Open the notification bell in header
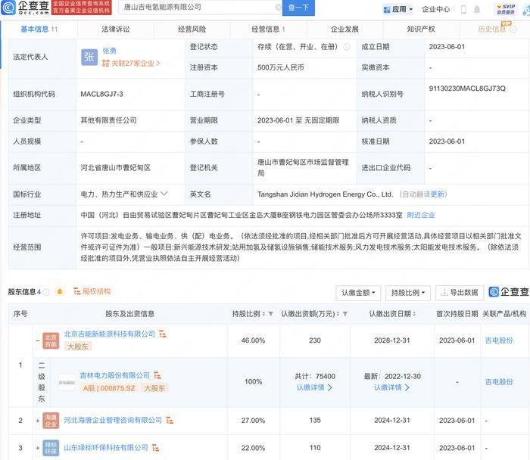The image size is (530, 460). [x=476, y=9]
